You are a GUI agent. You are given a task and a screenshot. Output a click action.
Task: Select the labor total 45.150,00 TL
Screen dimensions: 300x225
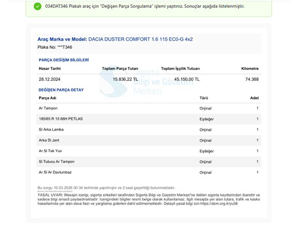click(x=187, y=79)
